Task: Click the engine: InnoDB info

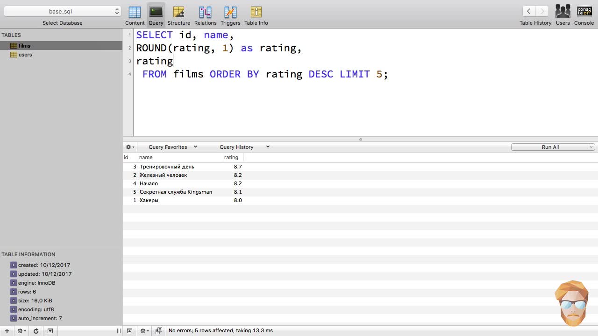Action: point(36,283)
